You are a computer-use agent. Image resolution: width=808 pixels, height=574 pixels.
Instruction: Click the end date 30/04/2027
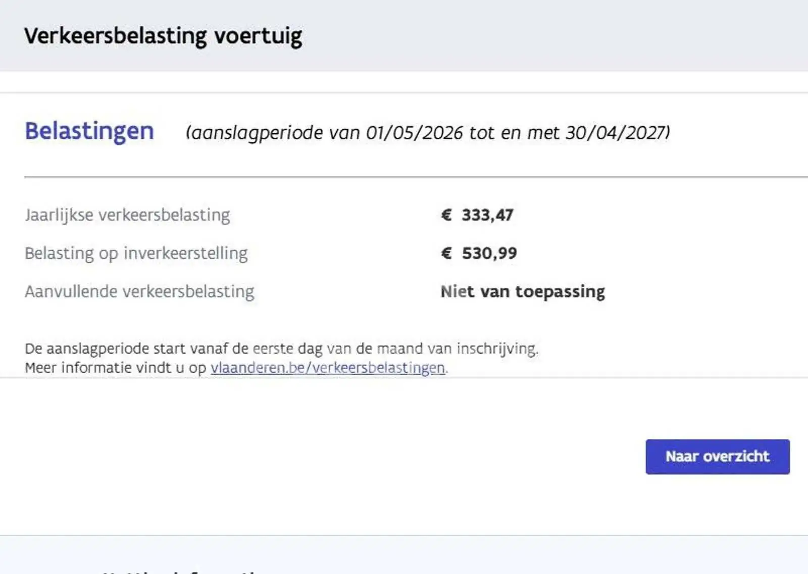coord(615,133)
